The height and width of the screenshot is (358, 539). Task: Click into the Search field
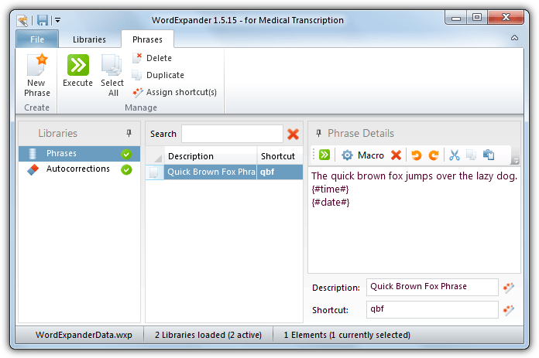point(232,134)
